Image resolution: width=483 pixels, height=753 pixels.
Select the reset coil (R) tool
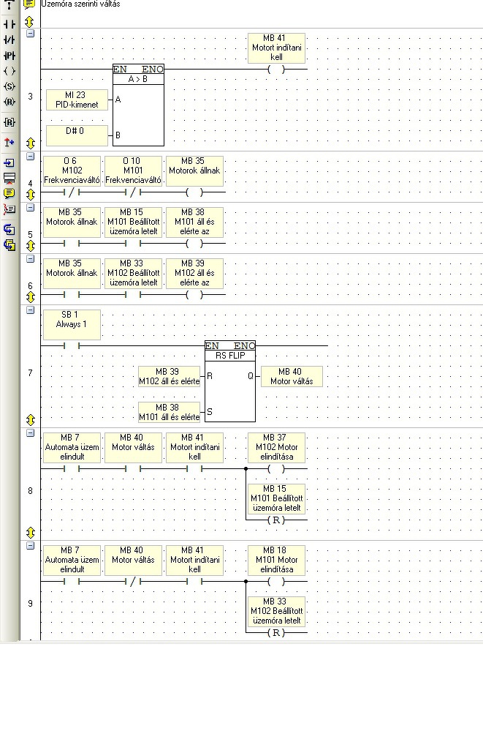[9, 102]
